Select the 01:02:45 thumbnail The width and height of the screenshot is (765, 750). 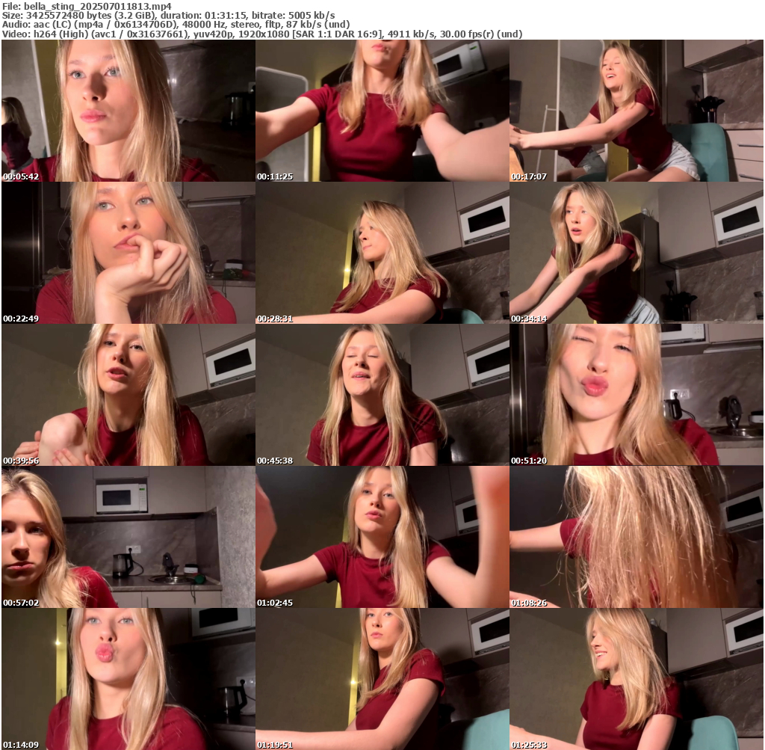click(382, 537)
